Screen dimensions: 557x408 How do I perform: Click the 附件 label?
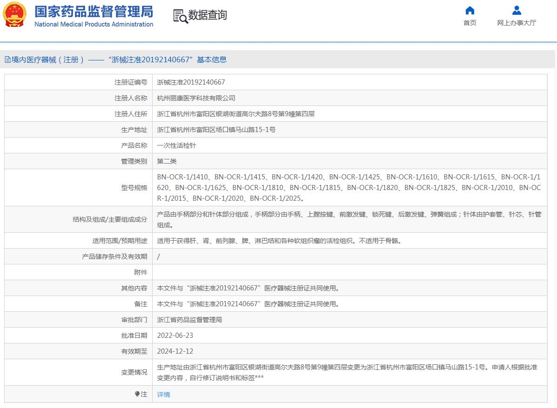pos(141,272)
